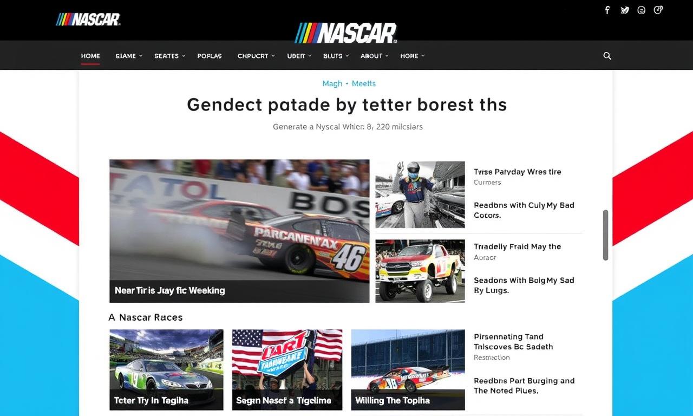Follow the Magh category link
This screenshot has height=416, width=693.
point(332,83)
